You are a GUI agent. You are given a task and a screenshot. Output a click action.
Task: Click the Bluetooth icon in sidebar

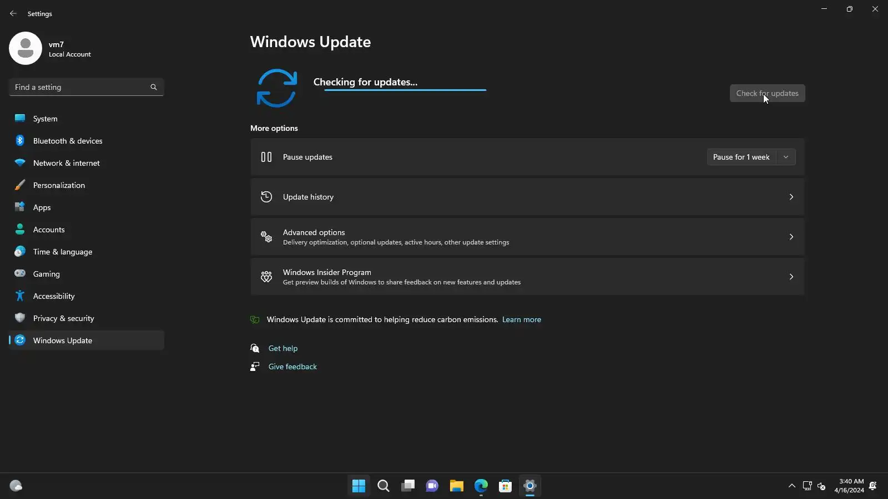tap(20, 140)
